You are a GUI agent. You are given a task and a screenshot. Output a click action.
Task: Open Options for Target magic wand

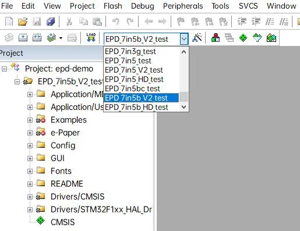pos(197,38)
